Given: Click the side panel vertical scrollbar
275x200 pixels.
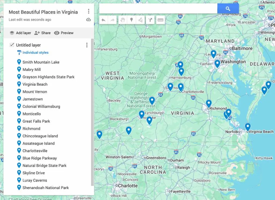Looking at the screenshot, I should click(92, 112).
